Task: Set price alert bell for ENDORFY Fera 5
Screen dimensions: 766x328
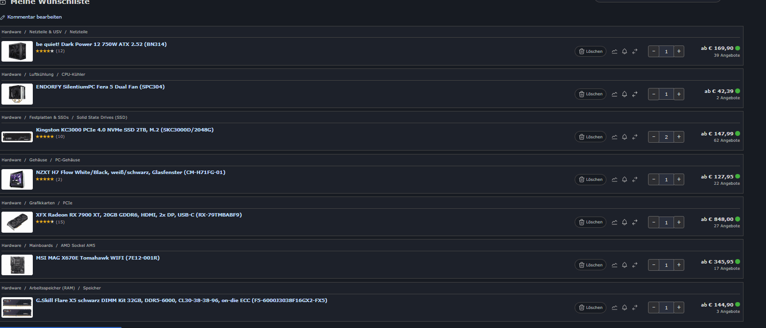Action: coord(625,94)
